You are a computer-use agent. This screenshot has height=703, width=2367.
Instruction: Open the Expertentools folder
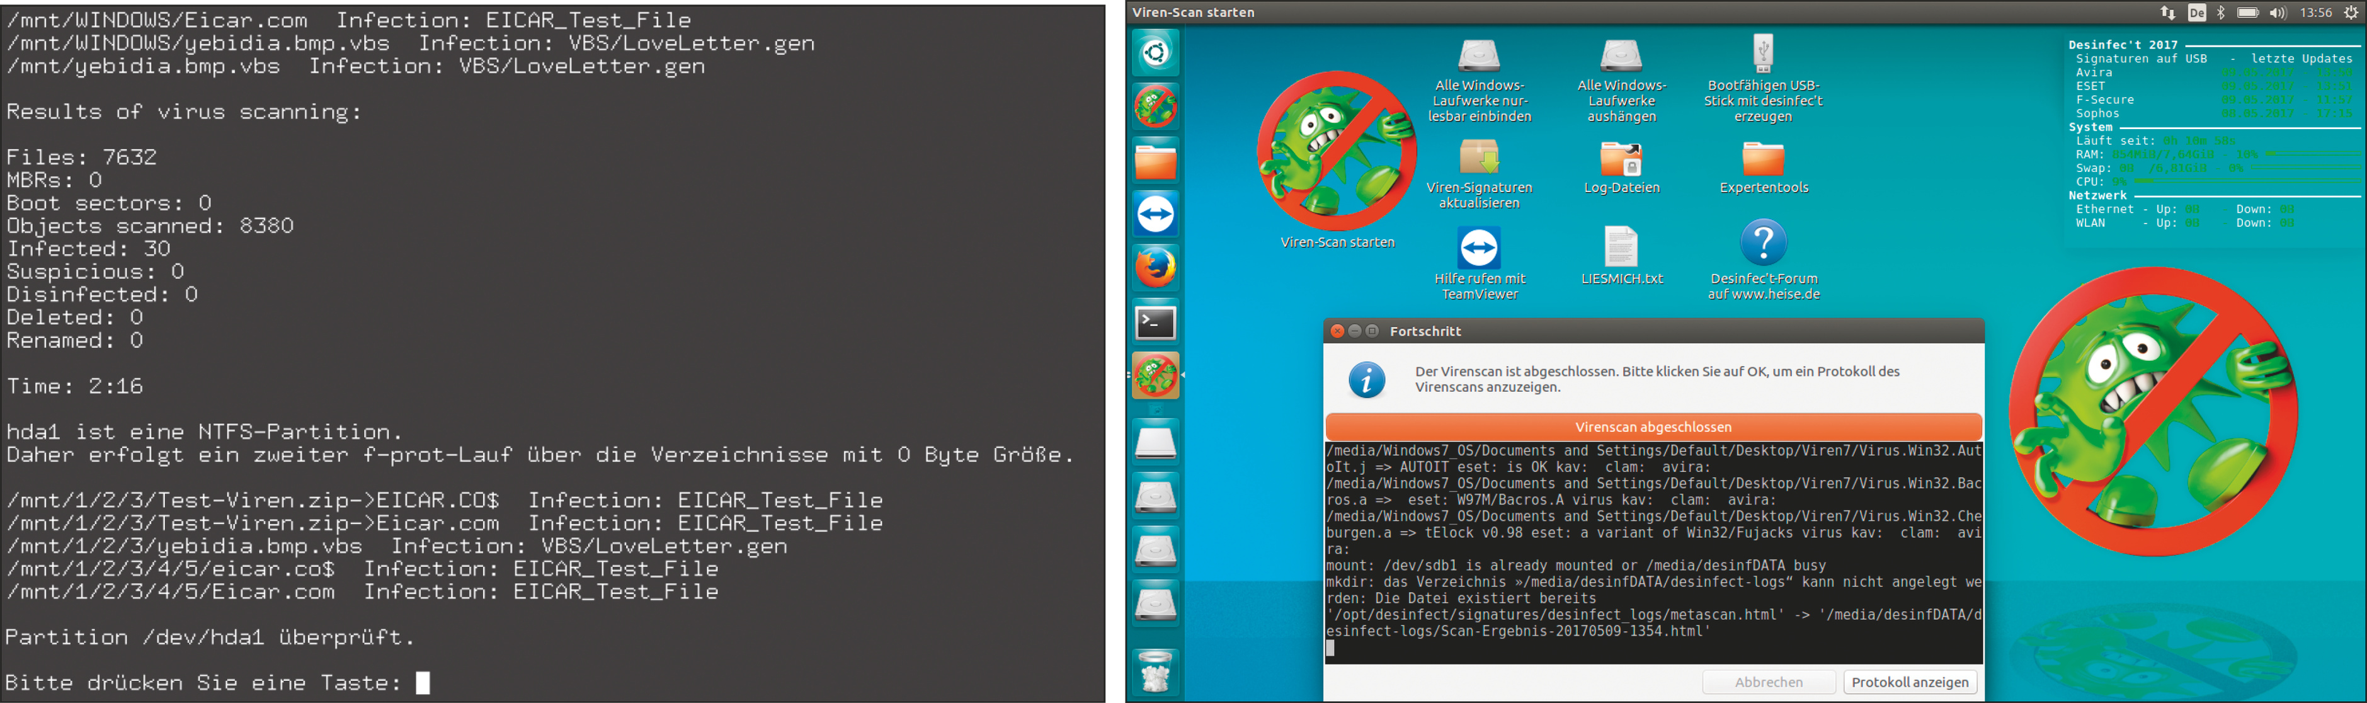pos(1762,158)
